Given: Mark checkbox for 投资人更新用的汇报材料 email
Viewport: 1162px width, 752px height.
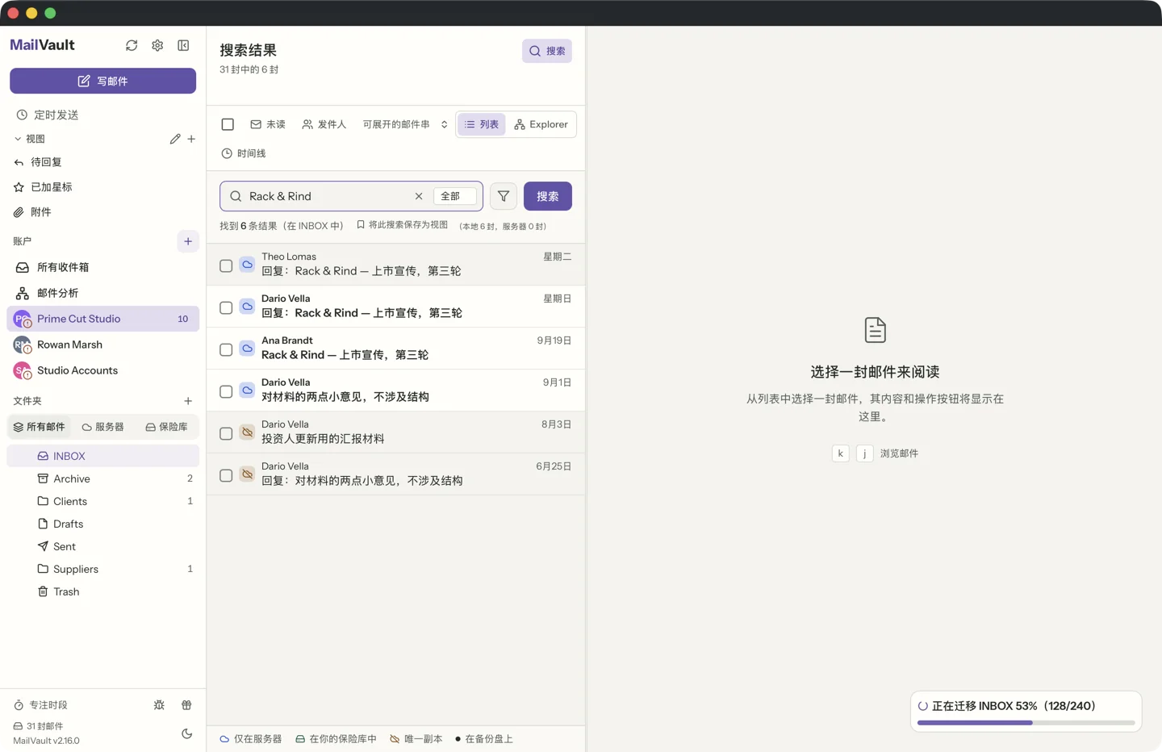Looking at the screenshot, I should [226, 433].
